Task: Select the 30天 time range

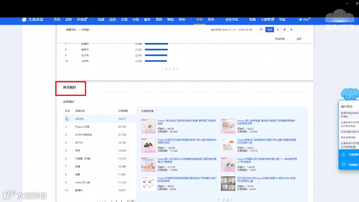Action: click(270, 30)
